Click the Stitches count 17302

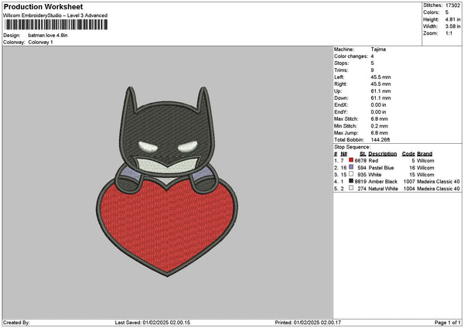454,5
